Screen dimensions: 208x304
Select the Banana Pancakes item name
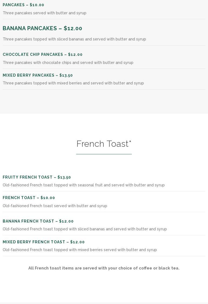30,28
